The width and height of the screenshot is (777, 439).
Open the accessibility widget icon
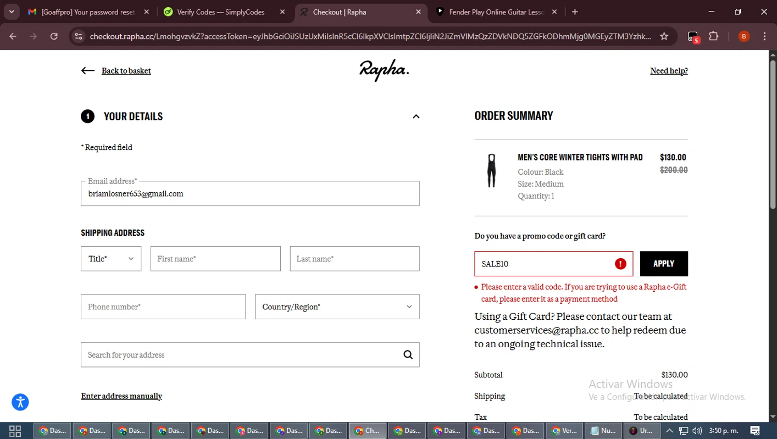point(20,402)
